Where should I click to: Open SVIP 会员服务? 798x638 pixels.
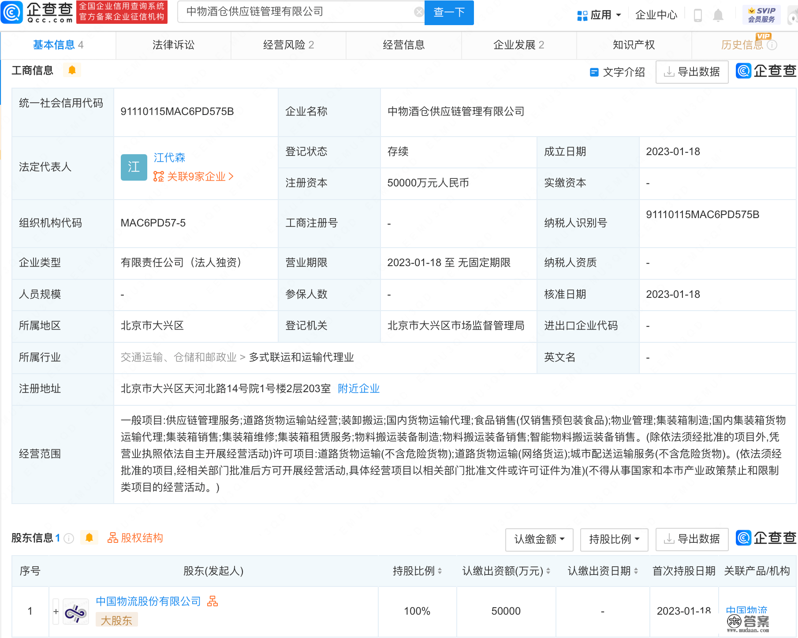coord(761,15)
